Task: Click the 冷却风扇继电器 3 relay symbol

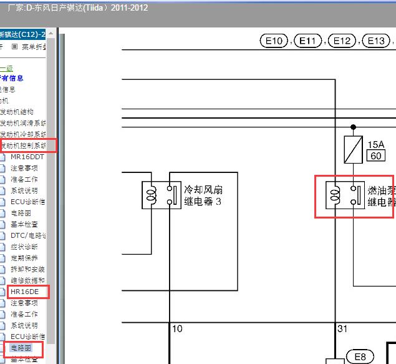Action: click(162, 195)
